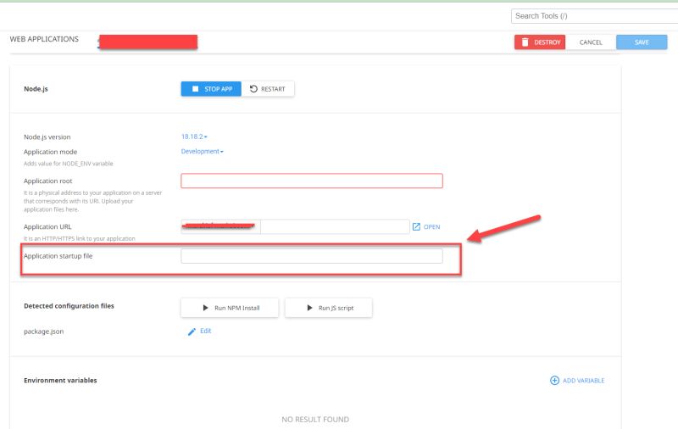This screenshot has width=678, height=429.
Task: Click the WEB APPLICATIONS breadcrumb
Action: (x=44, y=39)
